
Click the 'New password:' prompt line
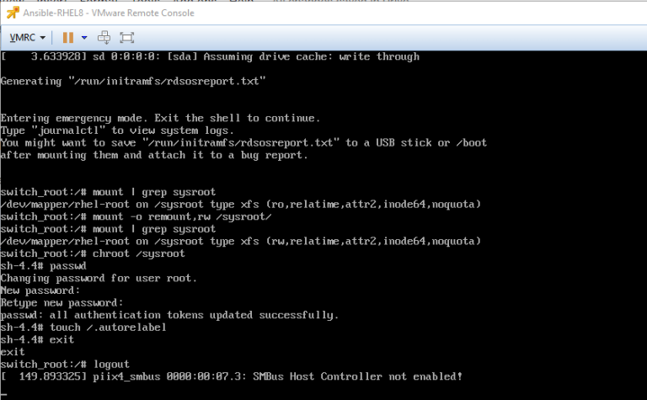(42, 290)
